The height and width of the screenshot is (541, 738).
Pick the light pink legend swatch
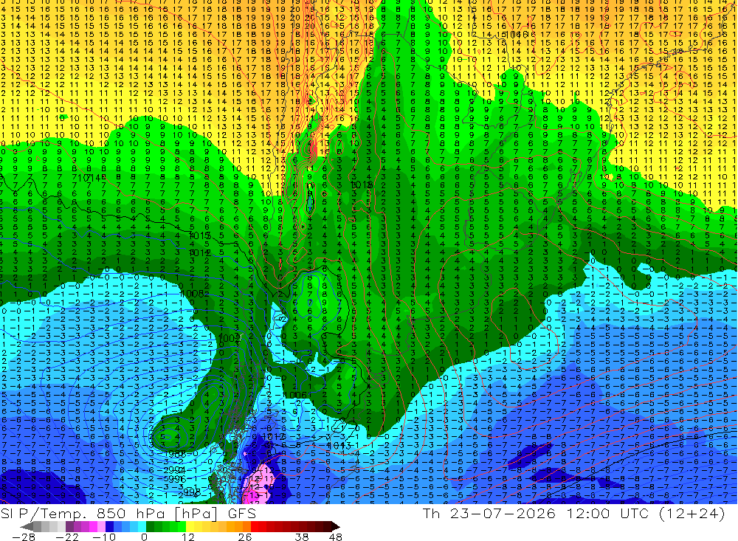point(101,526)
